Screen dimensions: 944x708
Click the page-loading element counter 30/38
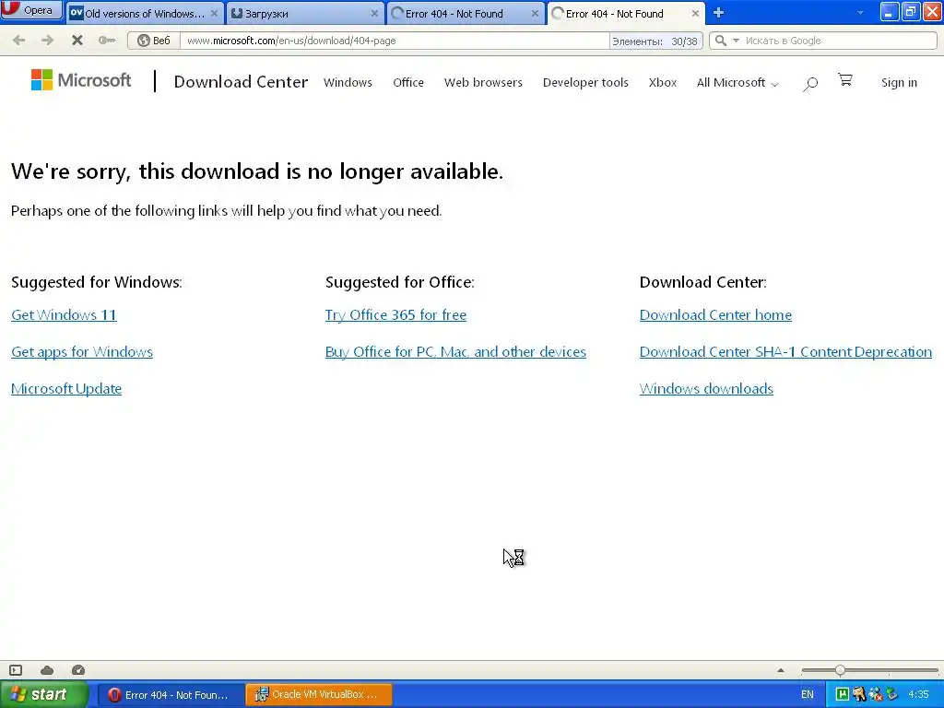655,41
